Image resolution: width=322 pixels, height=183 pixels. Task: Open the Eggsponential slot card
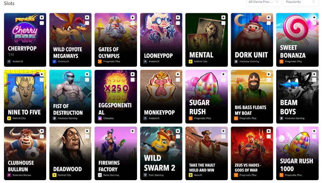[x=116, y=97]
